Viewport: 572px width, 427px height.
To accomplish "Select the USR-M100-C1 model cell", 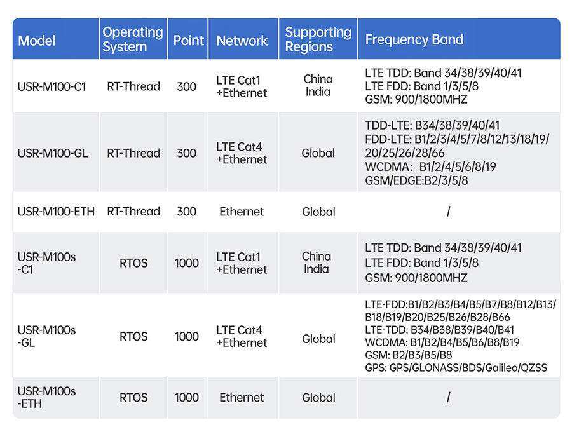I will click(x=52, y=87).
